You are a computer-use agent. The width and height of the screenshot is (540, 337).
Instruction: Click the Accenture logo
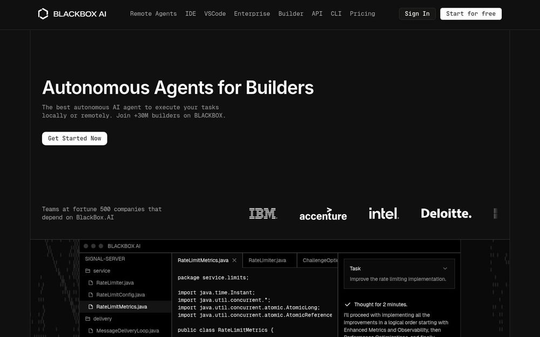tap(323, 214)
